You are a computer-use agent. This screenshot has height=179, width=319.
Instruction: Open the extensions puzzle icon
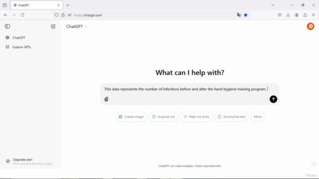(x=305, y=15)
